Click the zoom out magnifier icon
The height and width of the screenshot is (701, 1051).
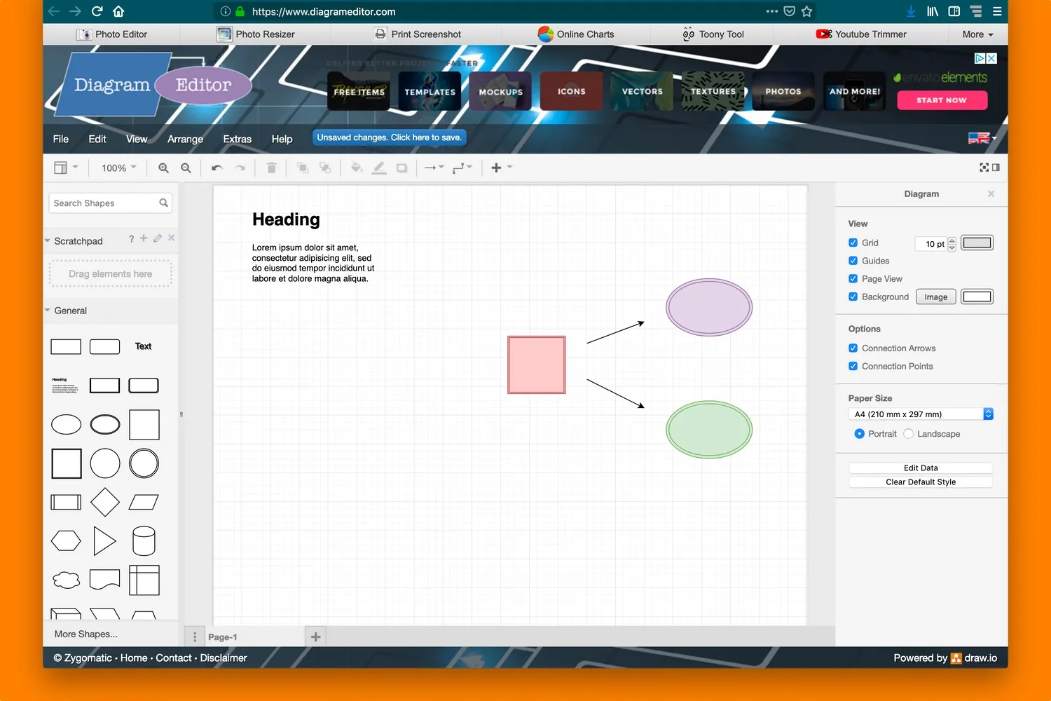pos(186,168)
